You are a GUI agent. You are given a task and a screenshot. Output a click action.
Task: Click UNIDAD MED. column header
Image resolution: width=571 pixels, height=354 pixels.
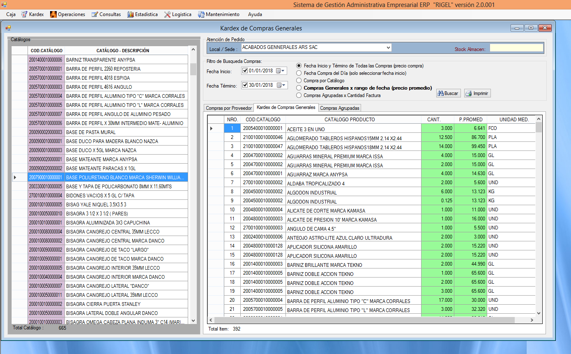511,119
